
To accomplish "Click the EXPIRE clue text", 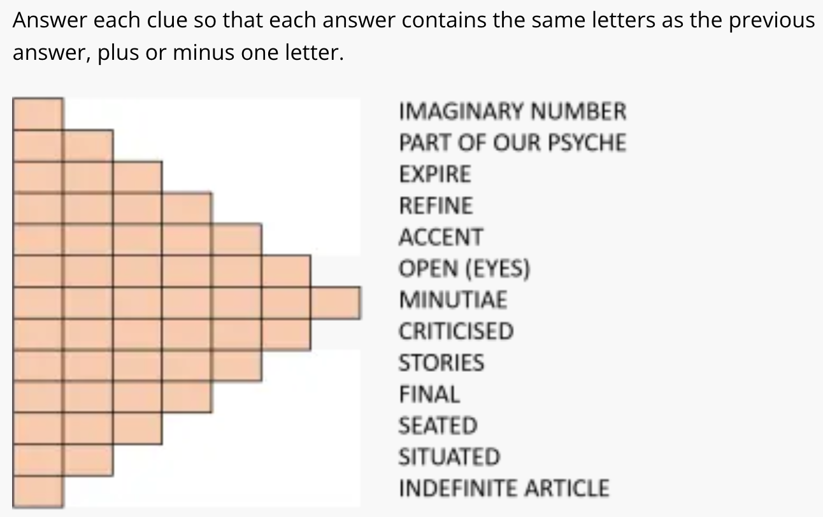I will click(x=434, y=174).
